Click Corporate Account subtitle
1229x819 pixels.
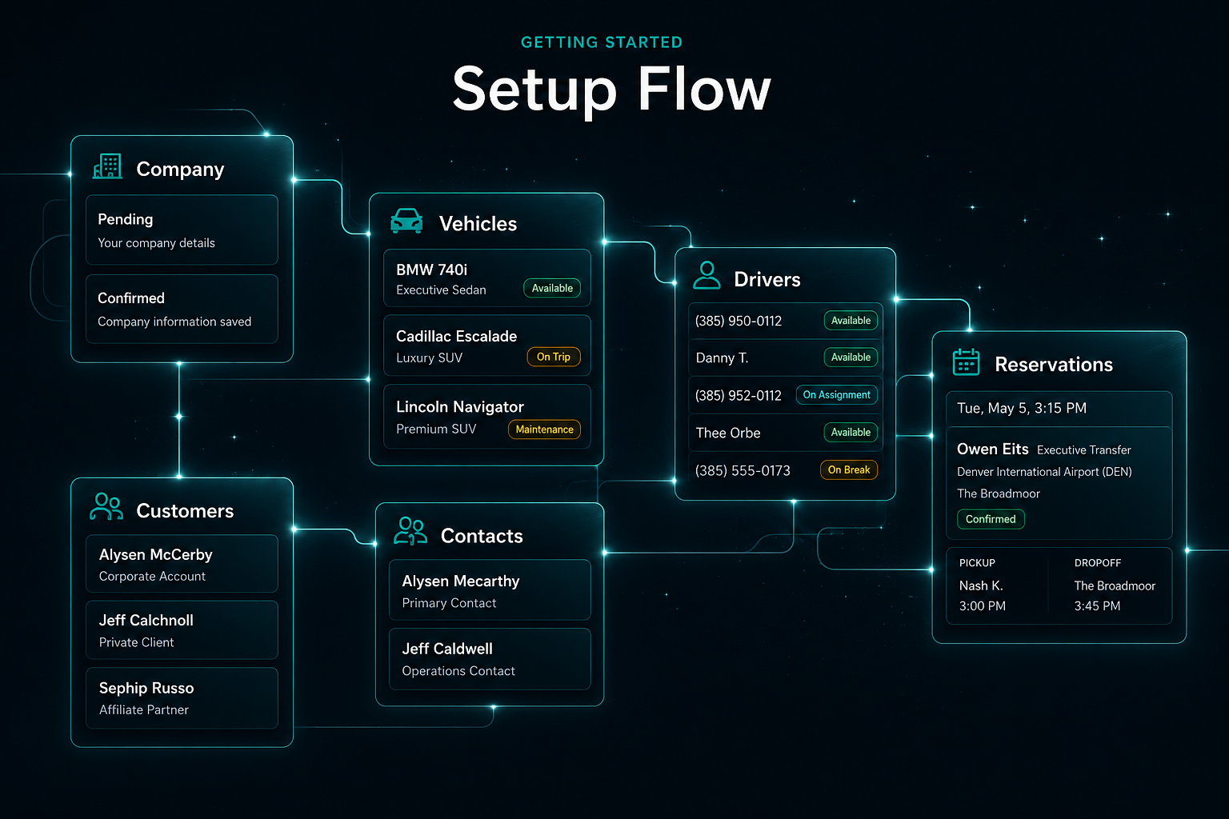(x=152, y=577)
